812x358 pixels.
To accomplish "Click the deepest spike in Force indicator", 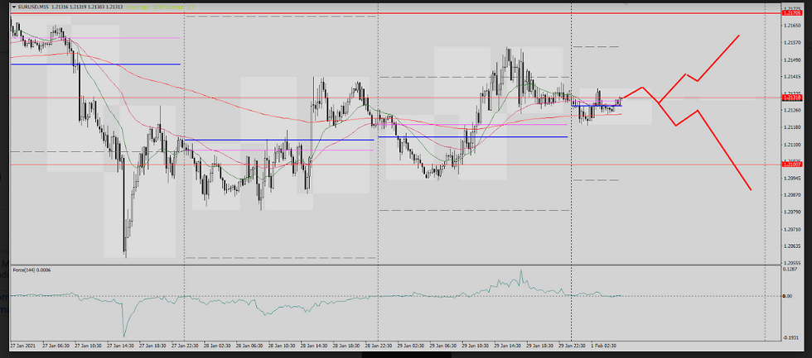I will (123, 336).
